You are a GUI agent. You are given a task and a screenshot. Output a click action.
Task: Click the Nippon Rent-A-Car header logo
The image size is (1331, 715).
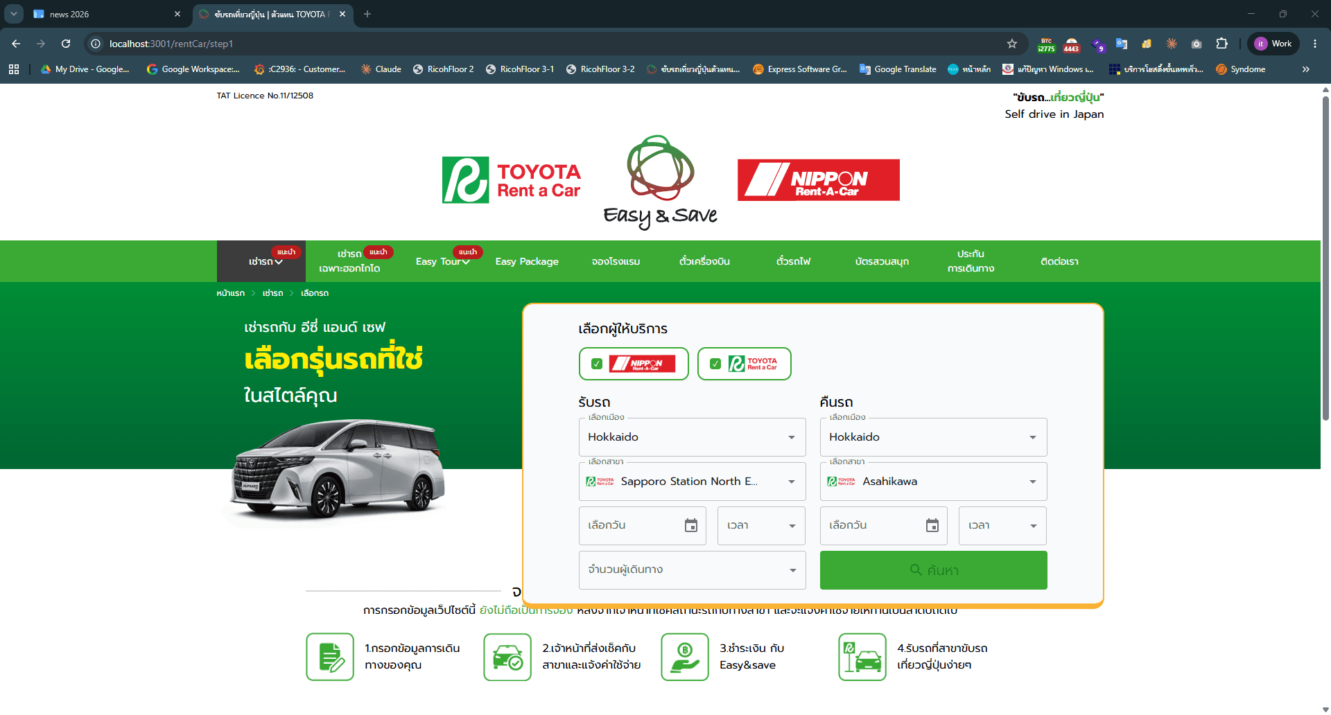coord(819,180)
